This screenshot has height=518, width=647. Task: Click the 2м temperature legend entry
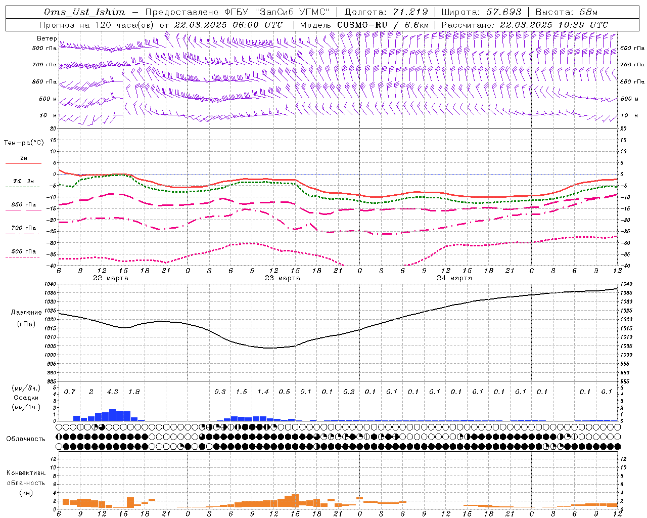(23, 159)
